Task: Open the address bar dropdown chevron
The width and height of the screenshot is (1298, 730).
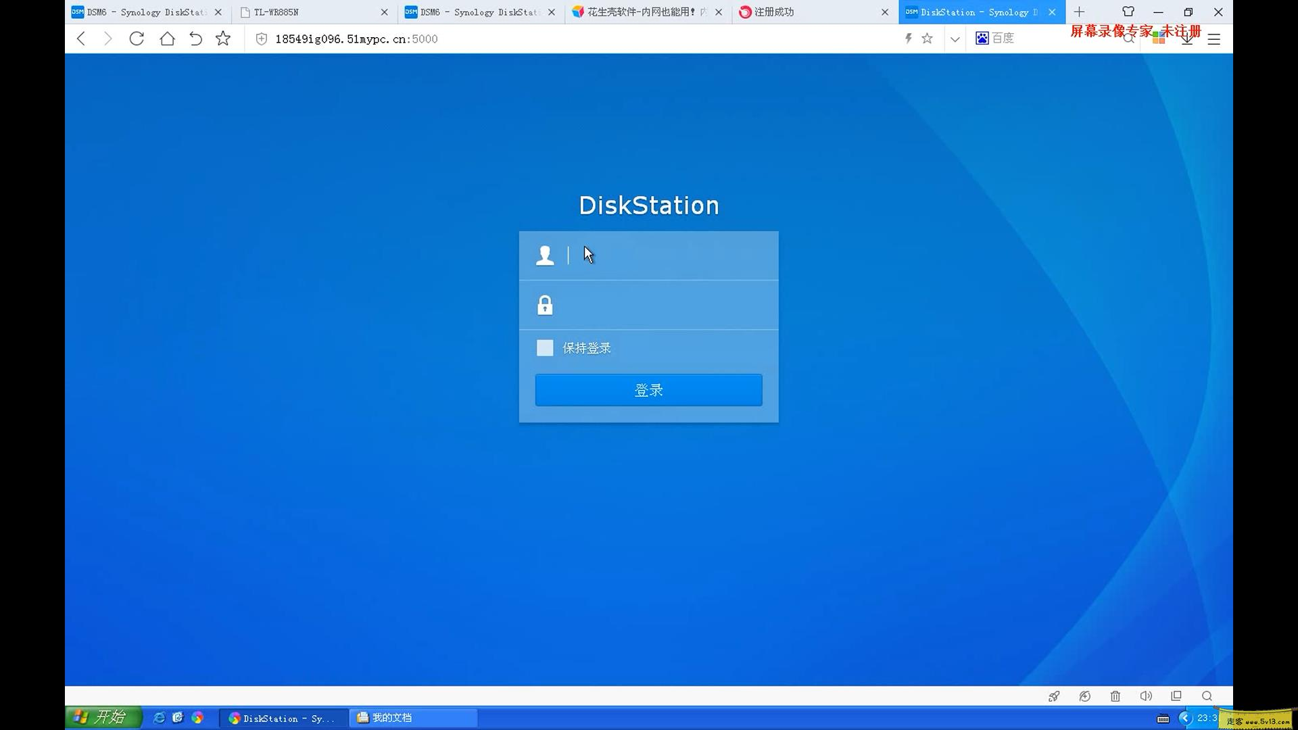Action: tap(955, 39)
